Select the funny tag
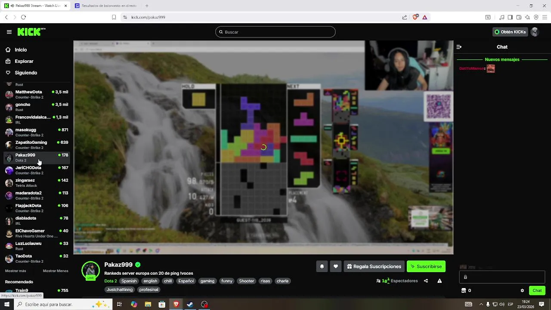The height and width of the screenshot is (310, 551). tap(227, 281)
